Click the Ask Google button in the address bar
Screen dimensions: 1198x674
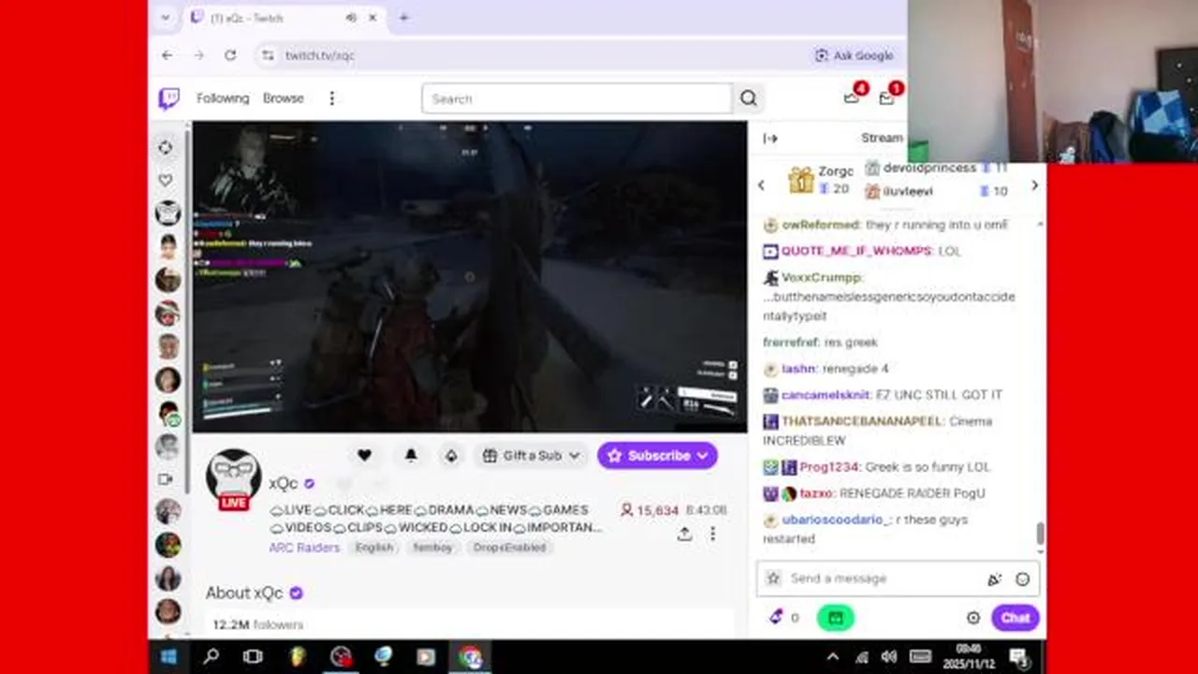tap(854, 55)
